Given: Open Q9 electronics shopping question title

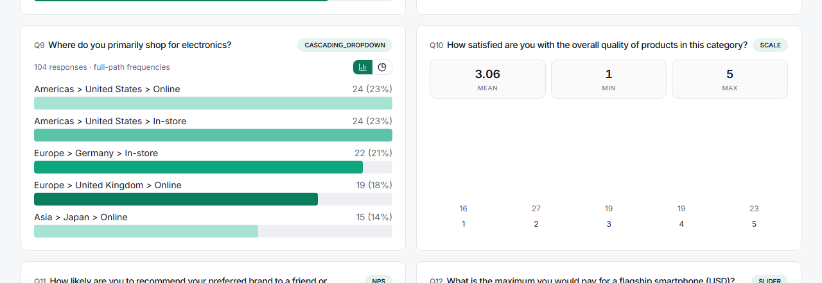Looking at the screenshot, I should (x=140, y=45).
